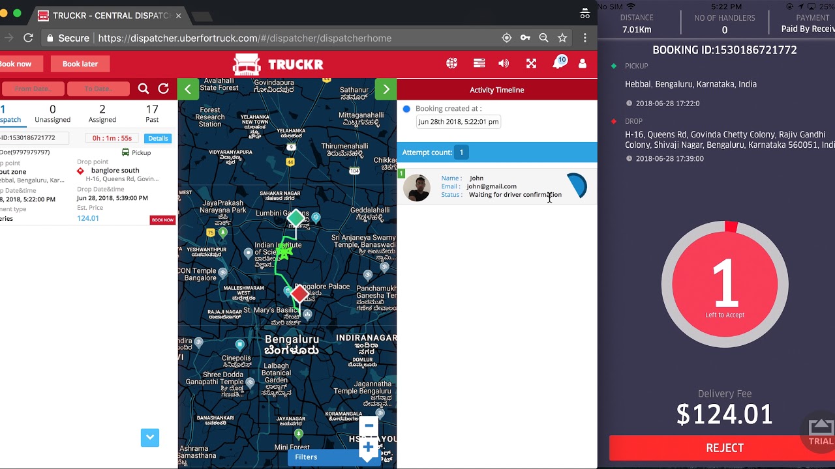Click the red countdown circle timer
Screen dimensions: 835x469
[725, 284]
